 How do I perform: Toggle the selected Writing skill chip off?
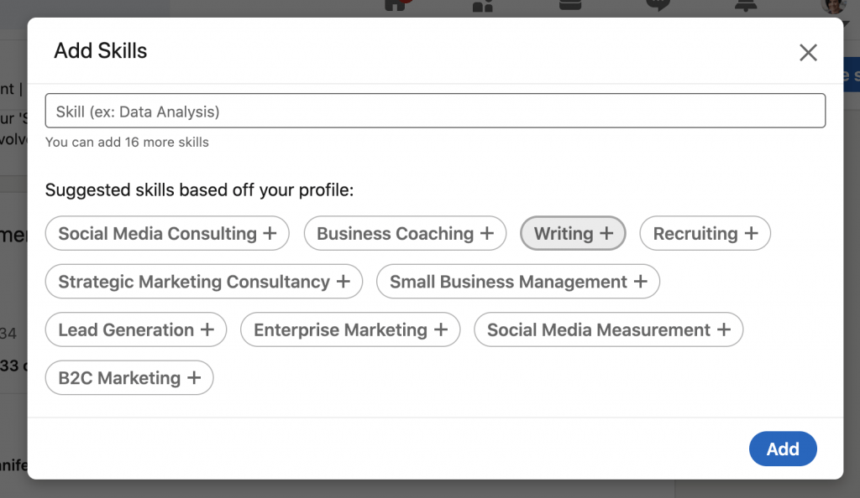(573, 233)
